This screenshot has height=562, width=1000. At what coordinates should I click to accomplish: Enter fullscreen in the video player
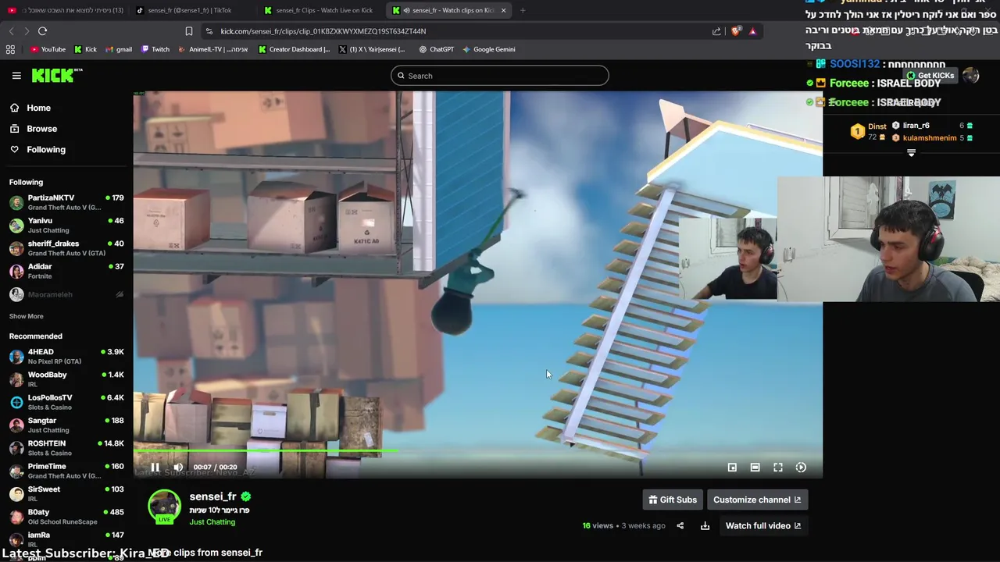coord(778,468)
